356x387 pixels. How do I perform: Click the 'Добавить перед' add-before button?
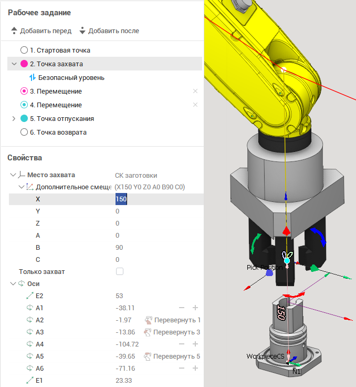tap(41, 30)
